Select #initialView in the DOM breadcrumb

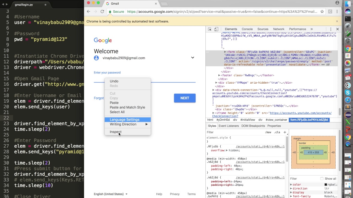(248, 120)
